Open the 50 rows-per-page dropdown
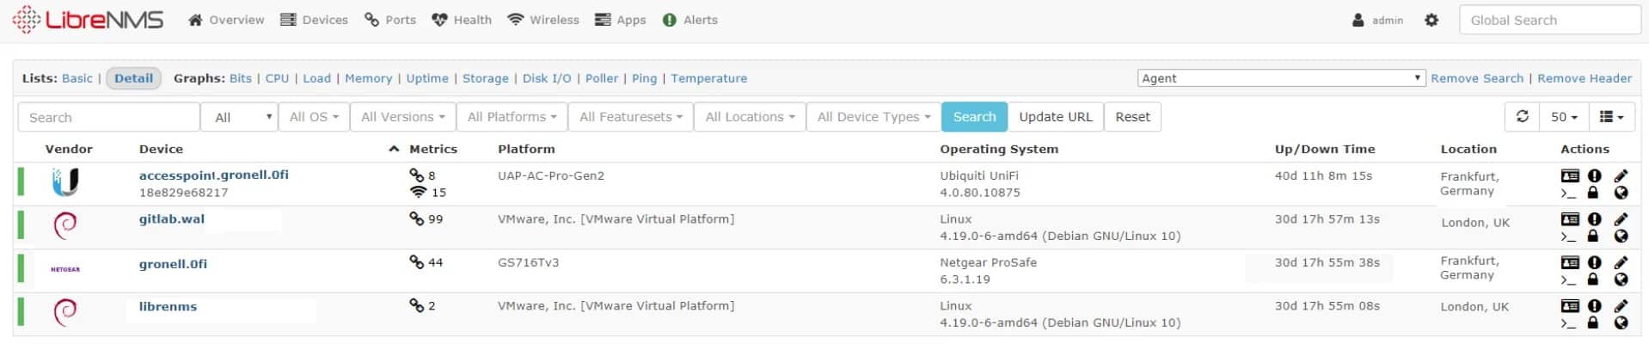Screen dimensions: 1649x350 (1564, 117)
